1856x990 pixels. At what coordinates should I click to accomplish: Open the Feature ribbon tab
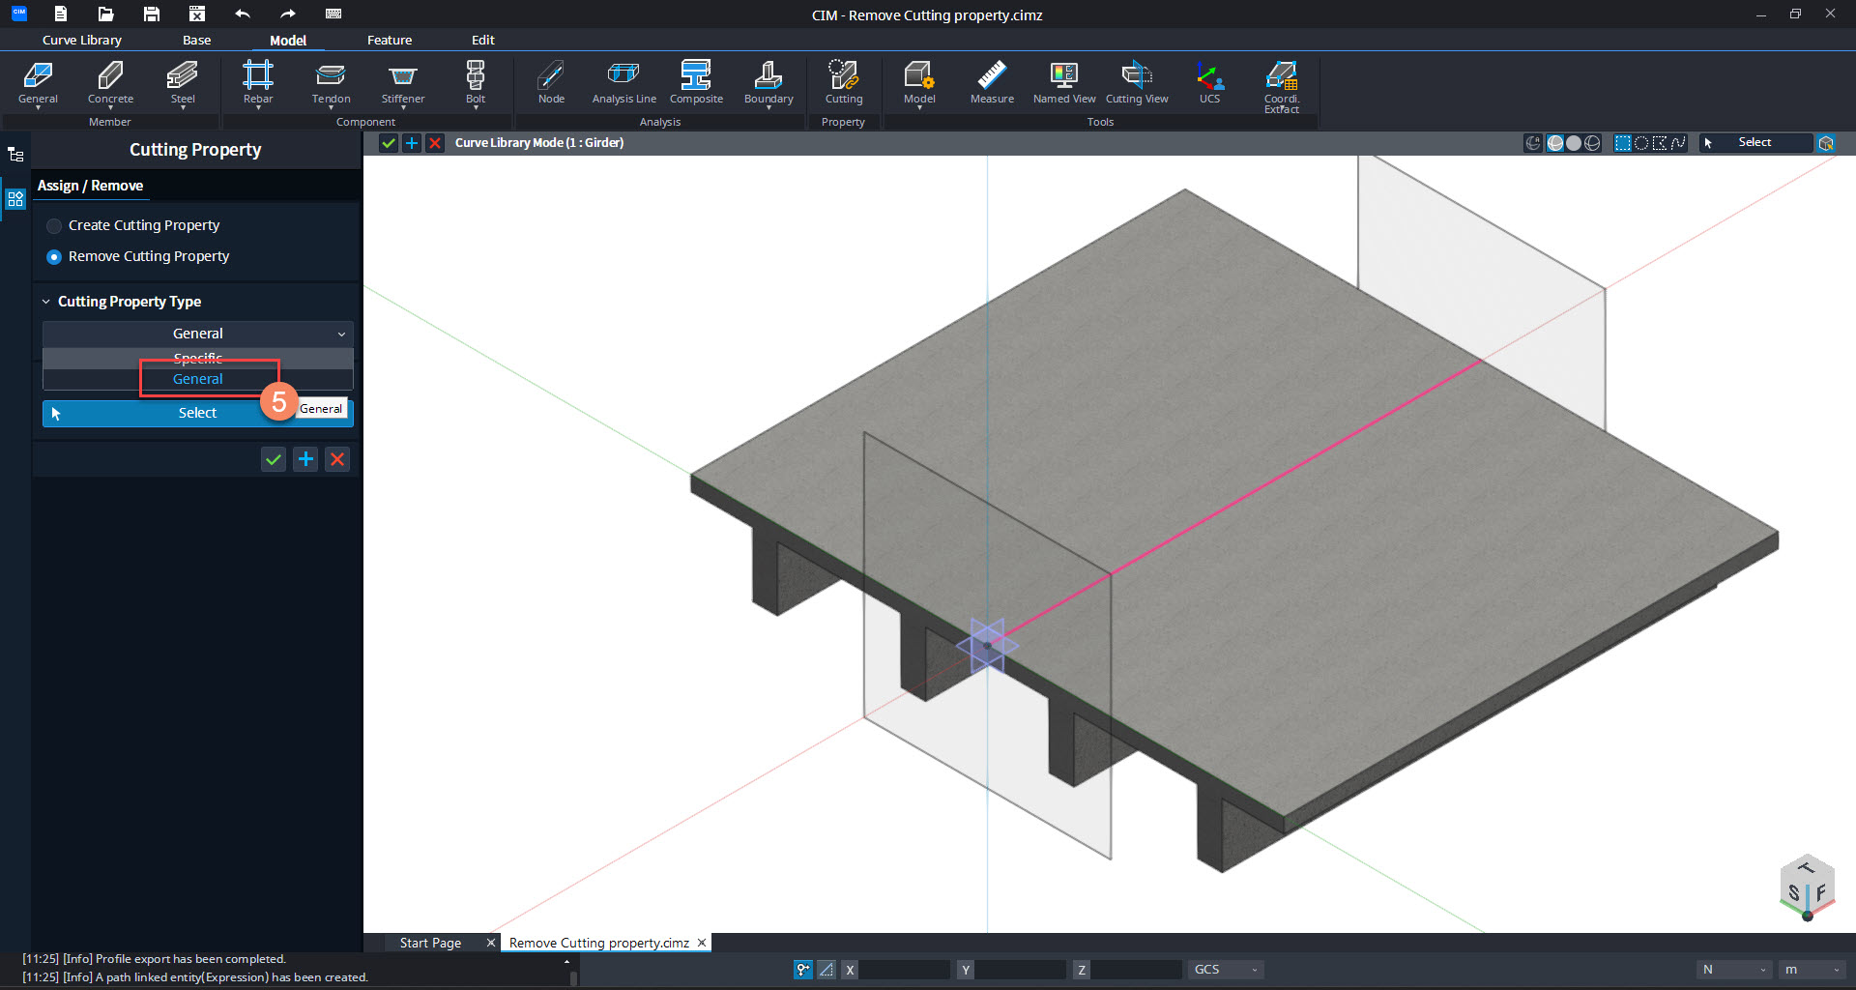pos(390,40)
